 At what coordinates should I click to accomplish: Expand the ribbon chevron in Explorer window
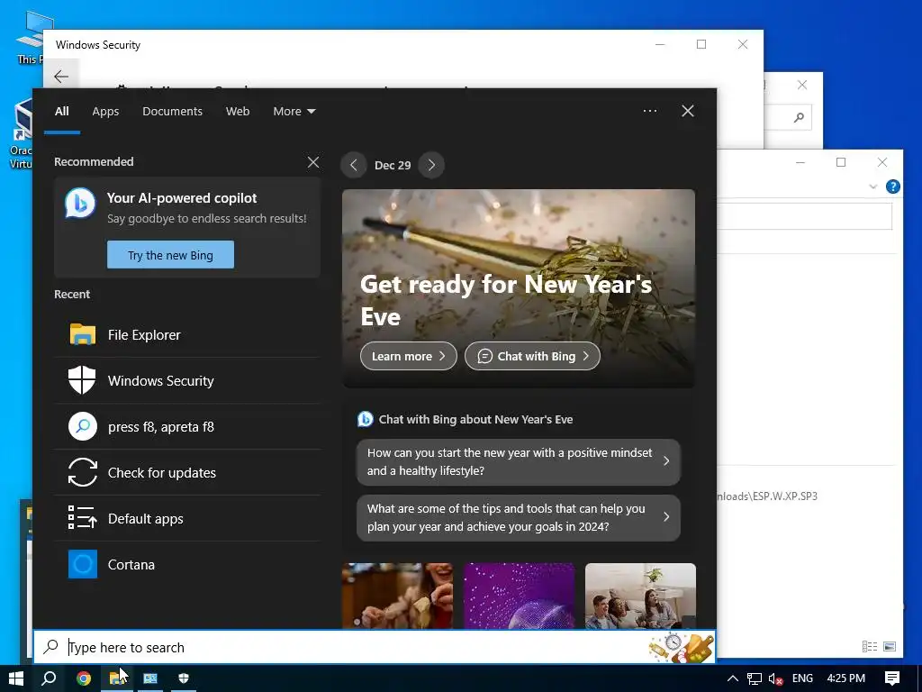[873, 187]
